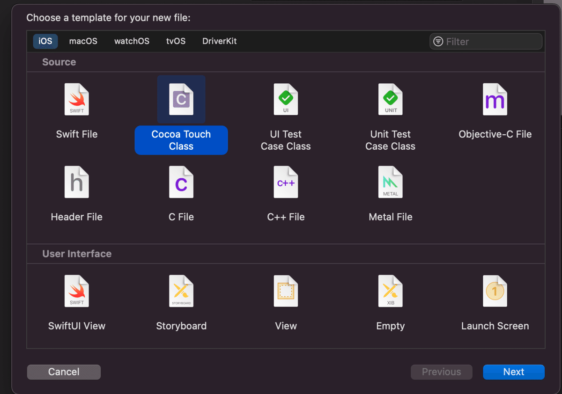The image size is (562, 394).
Task: Click the "Cocoa Touch Class" label
Action: (x=181, y=140)
